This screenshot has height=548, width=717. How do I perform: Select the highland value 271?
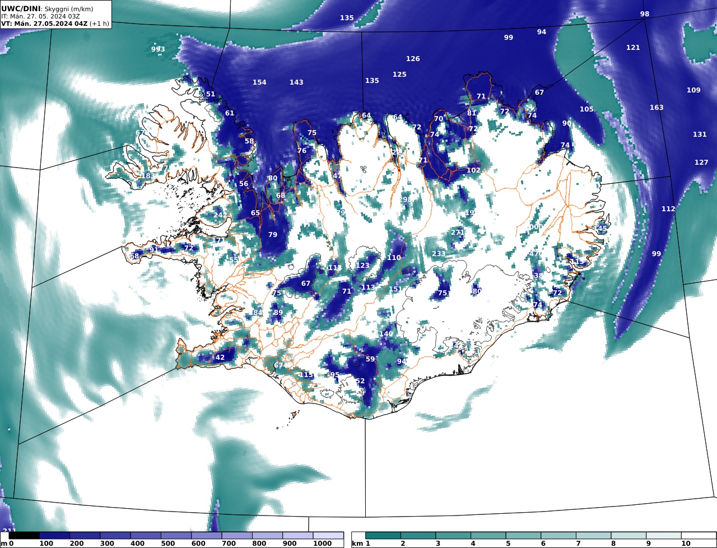tap(458, 233)
